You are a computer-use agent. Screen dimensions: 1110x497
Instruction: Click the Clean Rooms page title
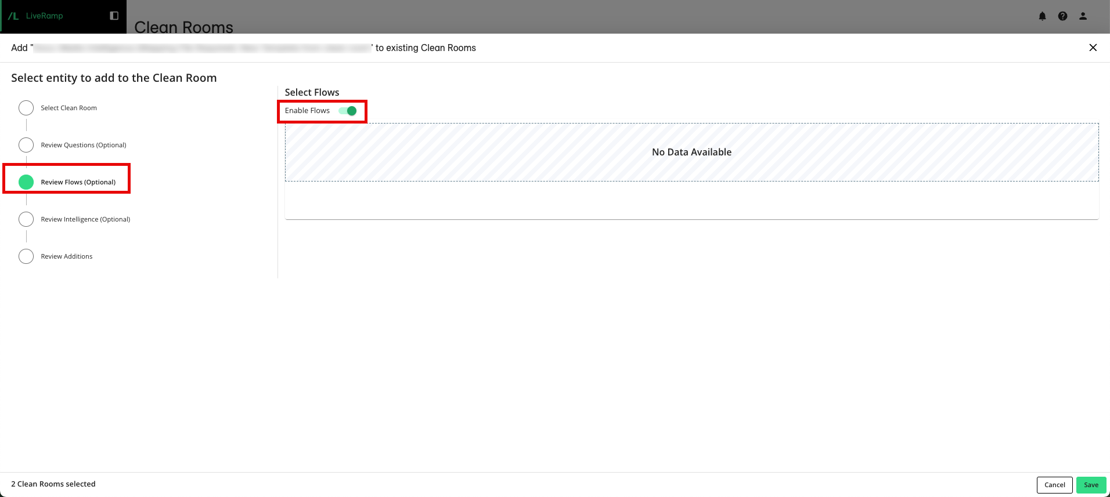point(183,27)
